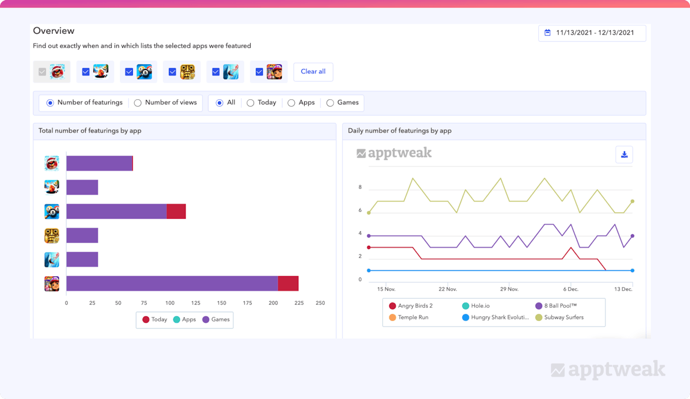The width and height of the screenshot is (690, 399).
Task: Download the daily featurings chart
Action: tap(624, 154)
